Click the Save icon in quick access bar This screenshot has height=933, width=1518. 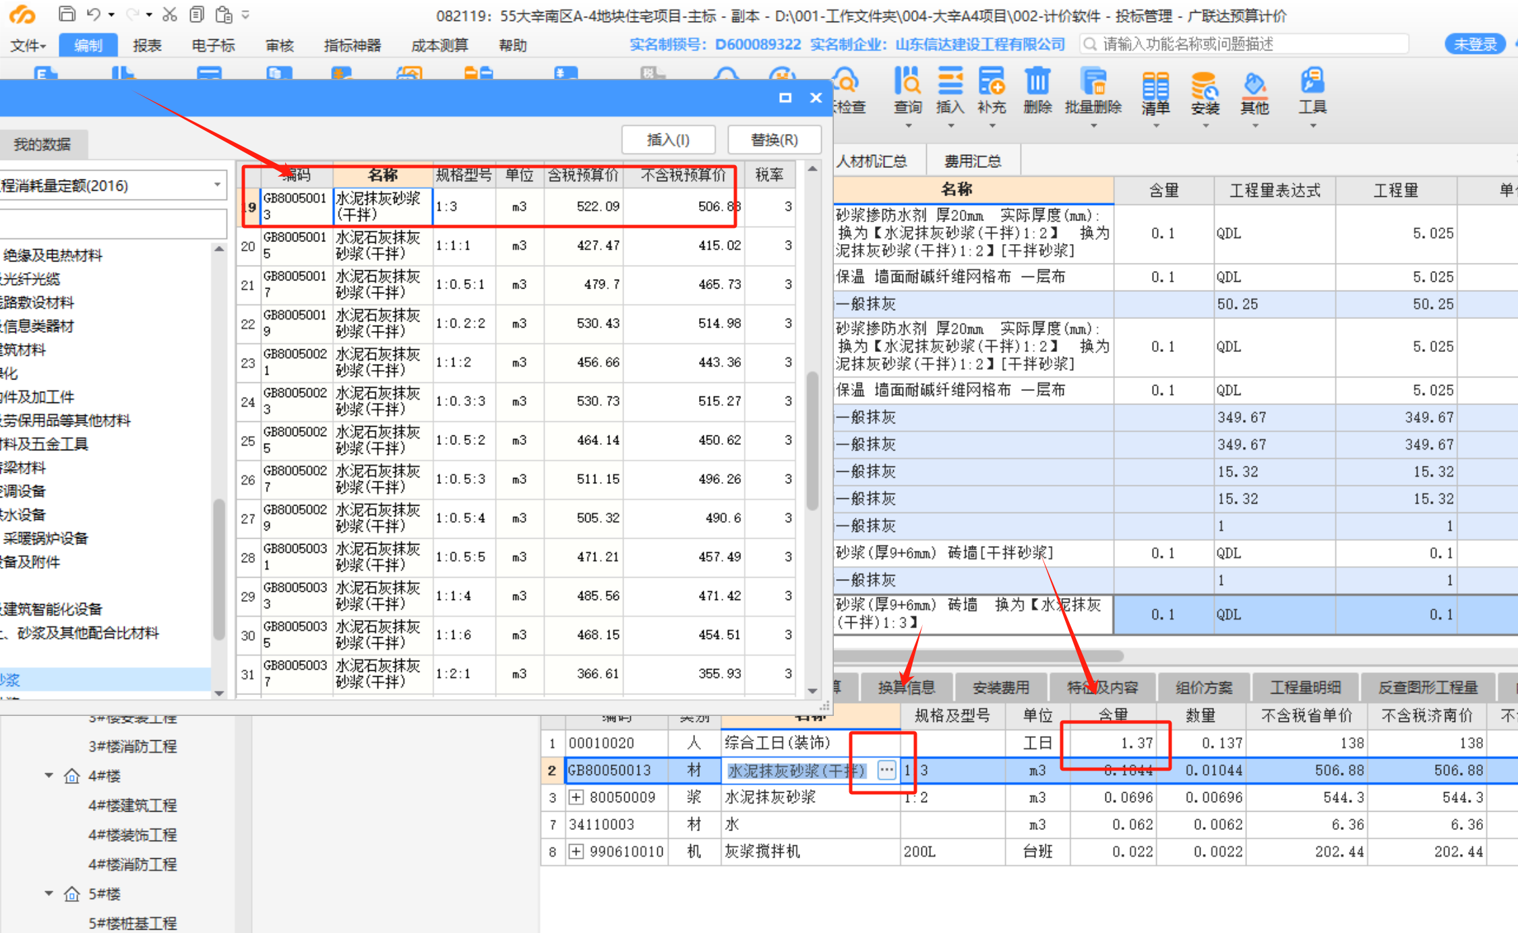click(x=67, y=13)
